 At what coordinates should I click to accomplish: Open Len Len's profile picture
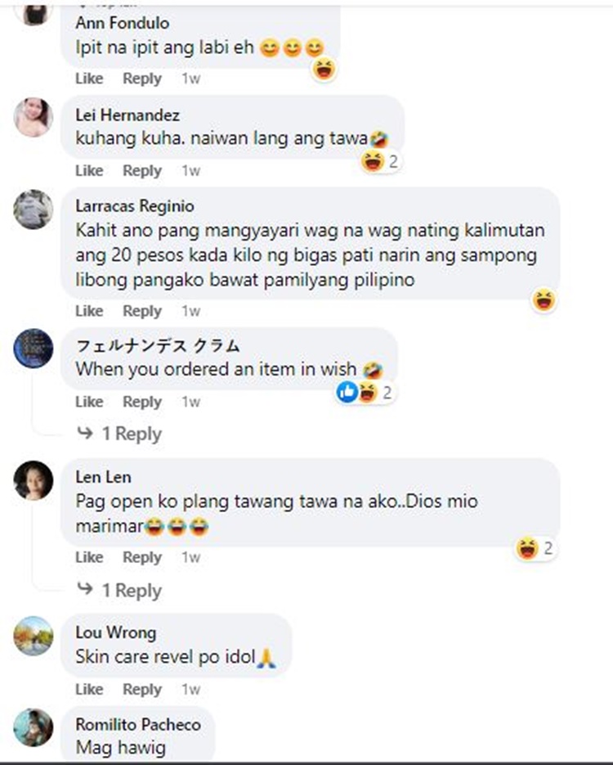34,480
